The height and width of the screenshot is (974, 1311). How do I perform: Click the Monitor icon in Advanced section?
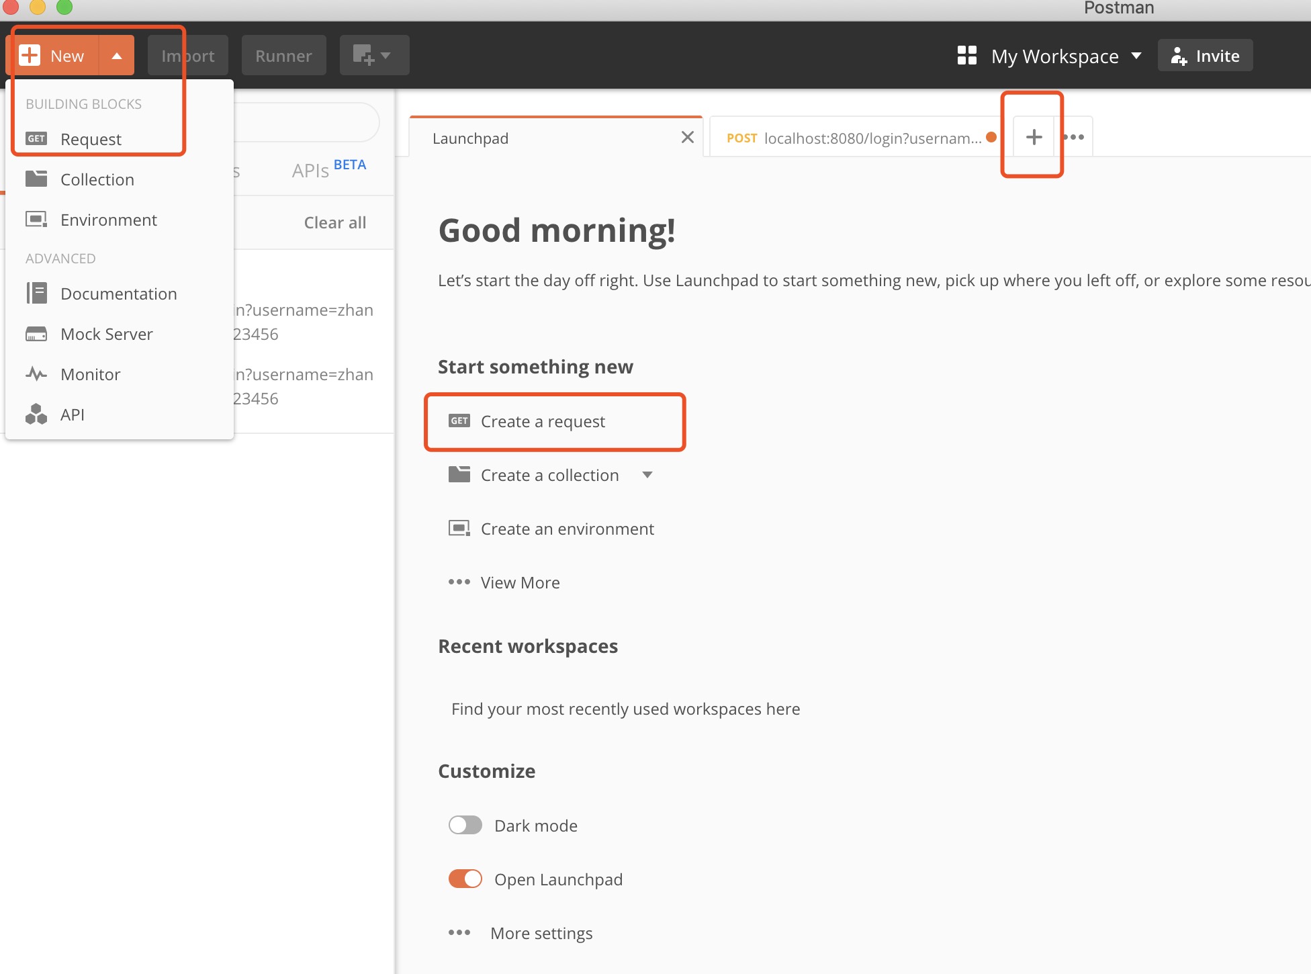[38, 373]
